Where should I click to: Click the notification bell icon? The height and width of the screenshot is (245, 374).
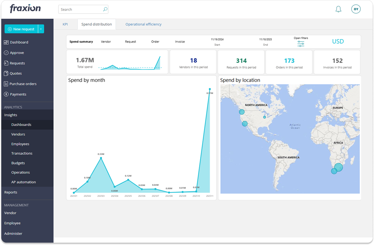coord(338,9)
